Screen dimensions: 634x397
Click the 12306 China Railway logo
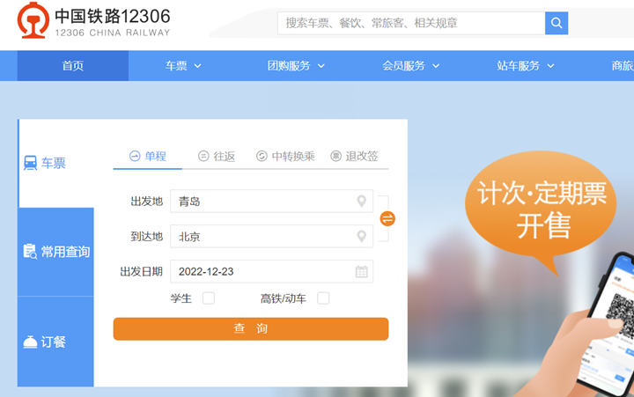click(94, 23)
